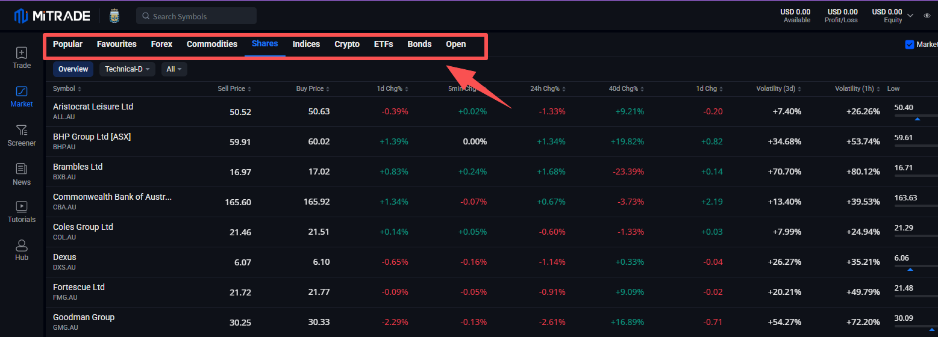938x337 pixels.
Task: Sort by 1d Chg column
Action: [x=710, y=88]
